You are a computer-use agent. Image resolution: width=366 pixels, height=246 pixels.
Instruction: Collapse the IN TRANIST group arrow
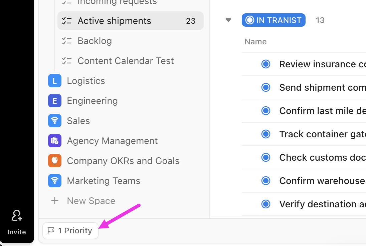228,20
